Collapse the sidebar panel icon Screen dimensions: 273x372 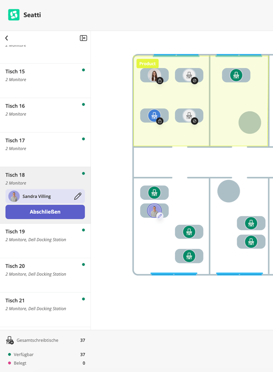(84, 38)
